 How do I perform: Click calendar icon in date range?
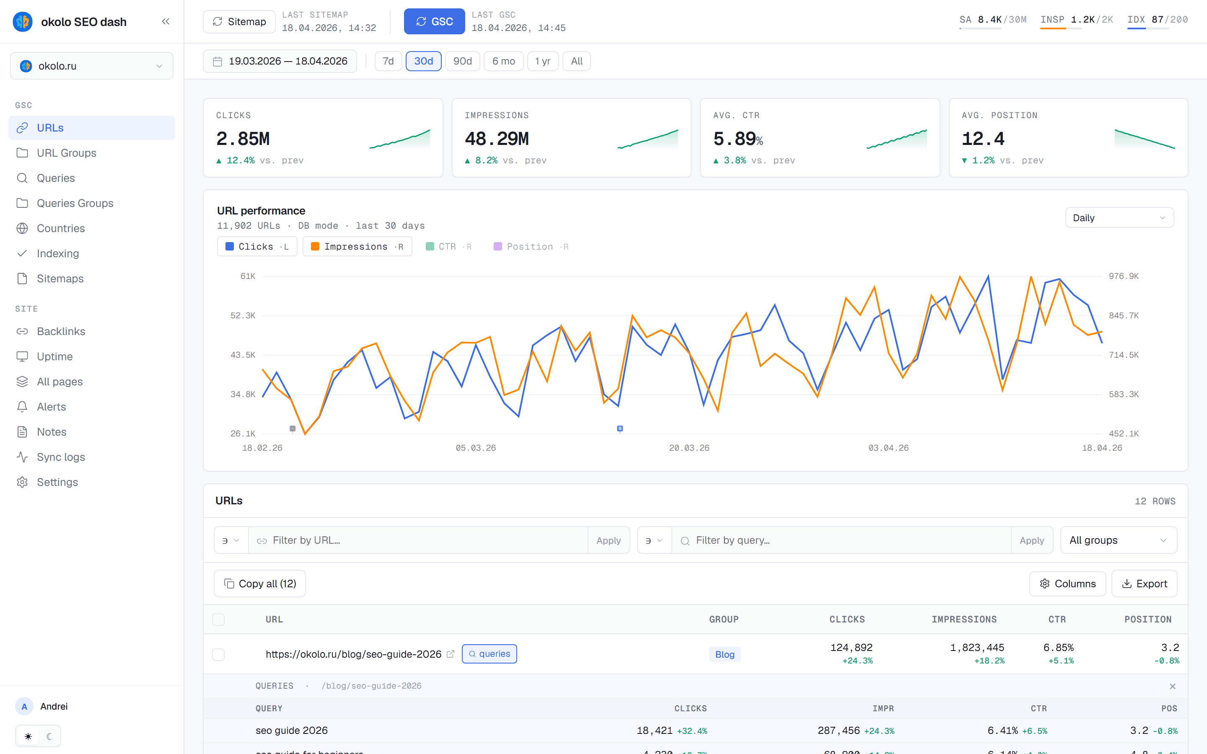(x=218, y=61)
